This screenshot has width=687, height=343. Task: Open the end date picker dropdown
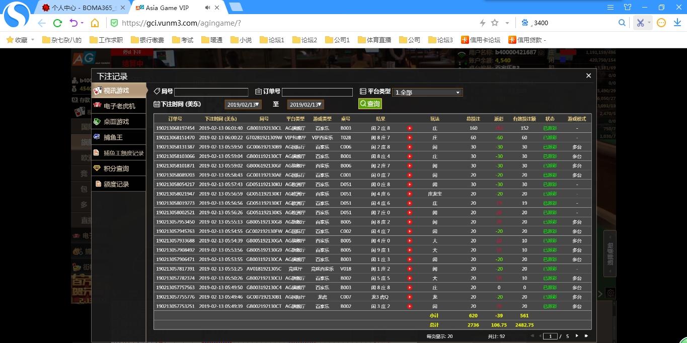[x=306, y=105]
